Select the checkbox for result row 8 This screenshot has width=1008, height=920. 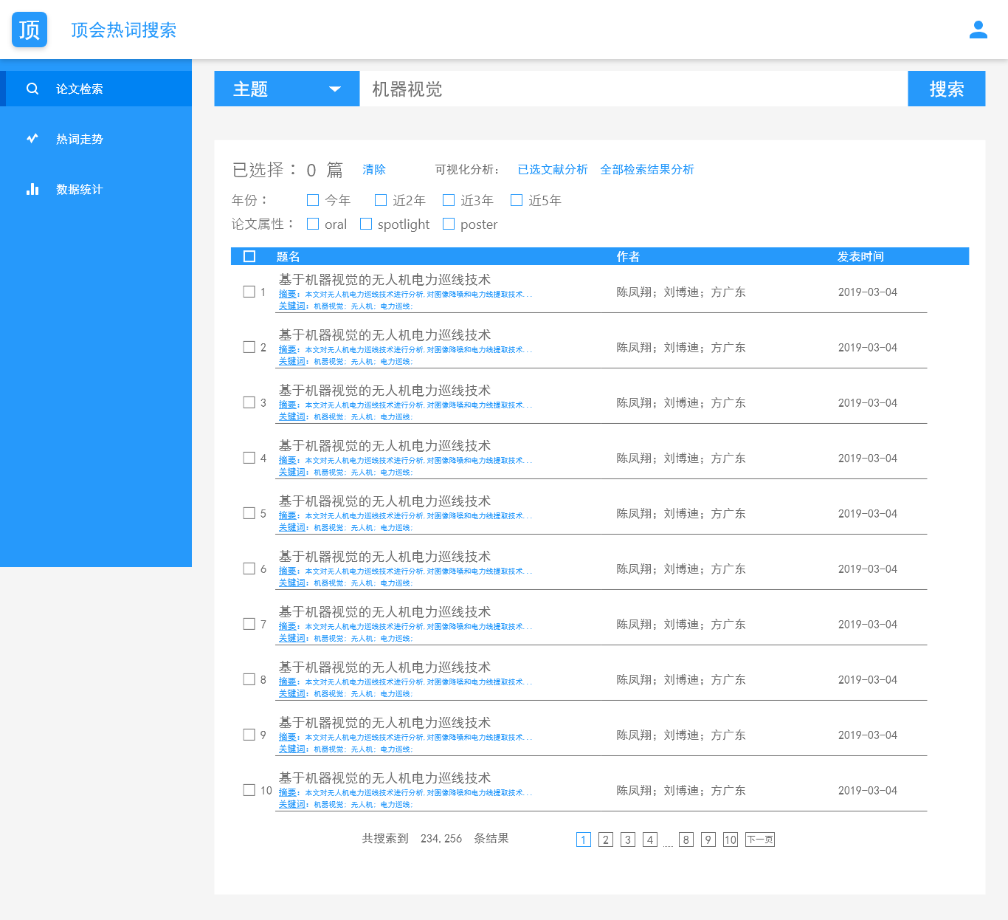tap(249, 679)
